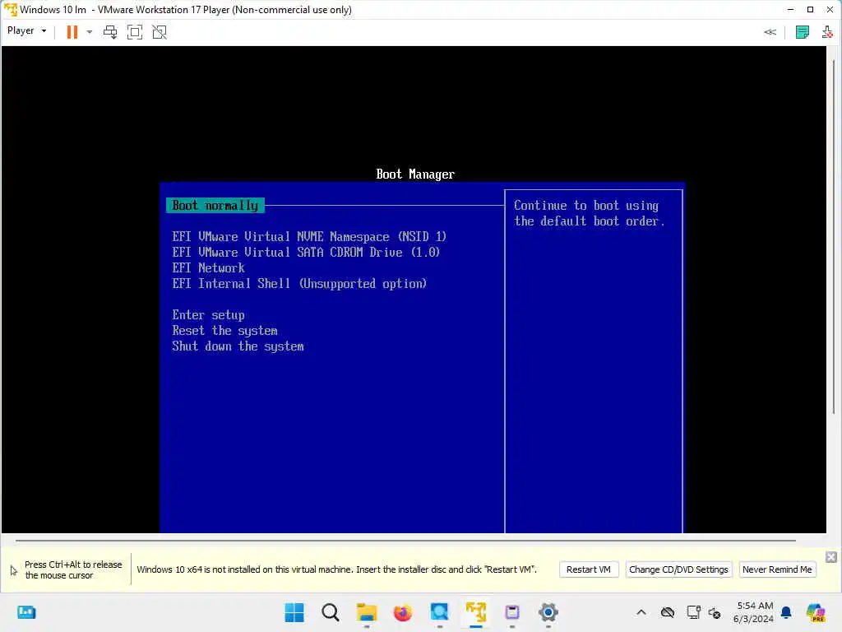Open network display tray icon
The image size is (842, 632).
[x=693, y=612]
